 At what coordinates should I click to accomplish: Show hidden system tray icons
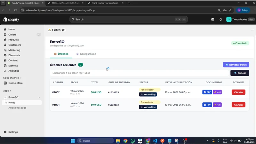(x=207, y=141)
